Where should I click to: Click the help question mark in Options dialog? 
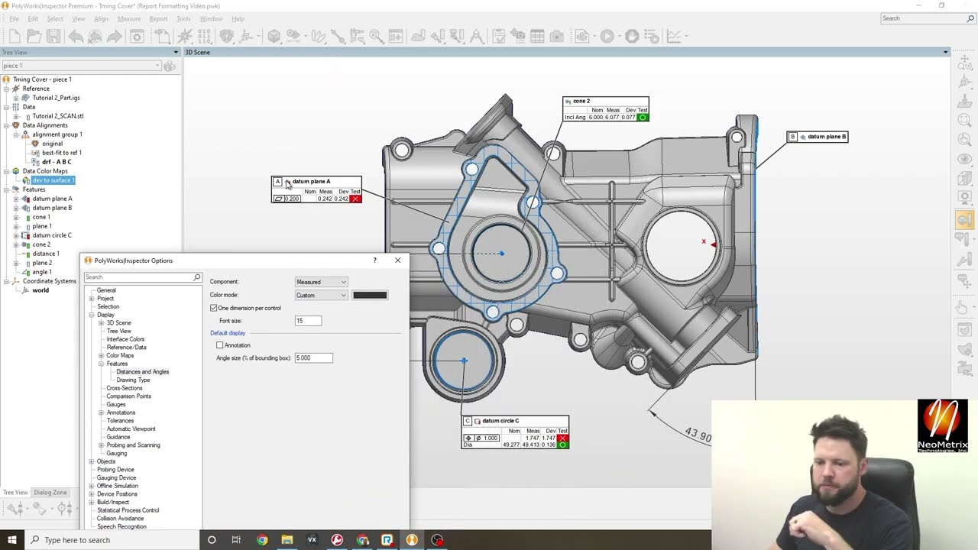click(374, 260)
